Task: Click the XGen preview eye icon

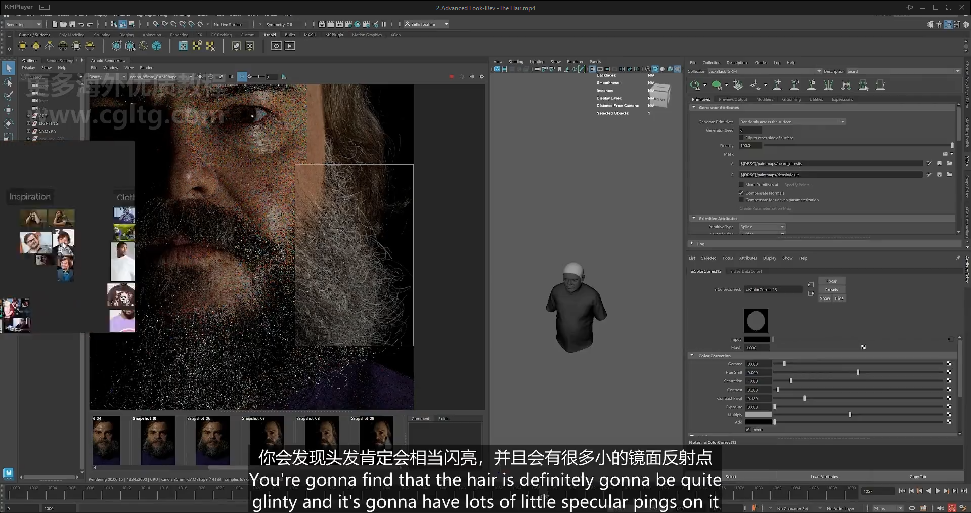Action: coord(696,85)
